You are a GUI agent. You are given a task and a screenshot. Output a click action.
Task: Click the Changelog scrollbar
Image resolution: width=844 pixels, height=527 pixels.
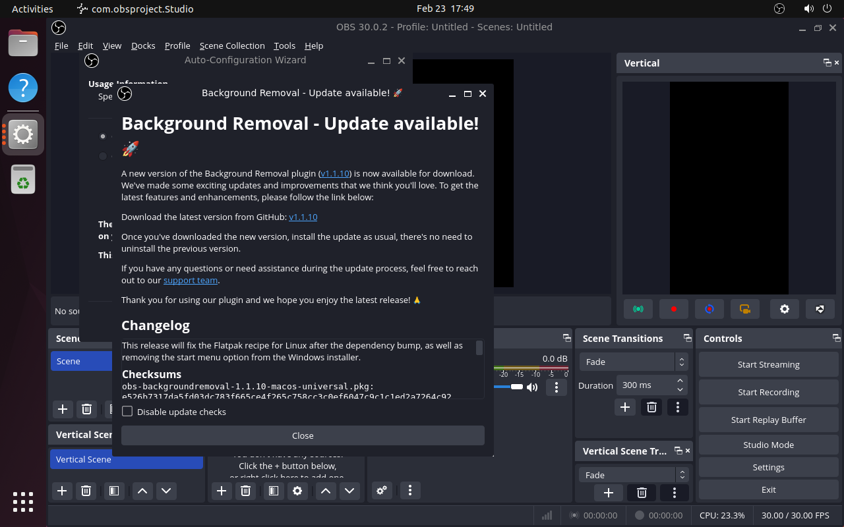click(479, 348)
